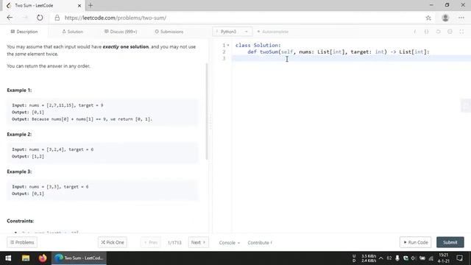Open the Problems list button

click(22, 242)
